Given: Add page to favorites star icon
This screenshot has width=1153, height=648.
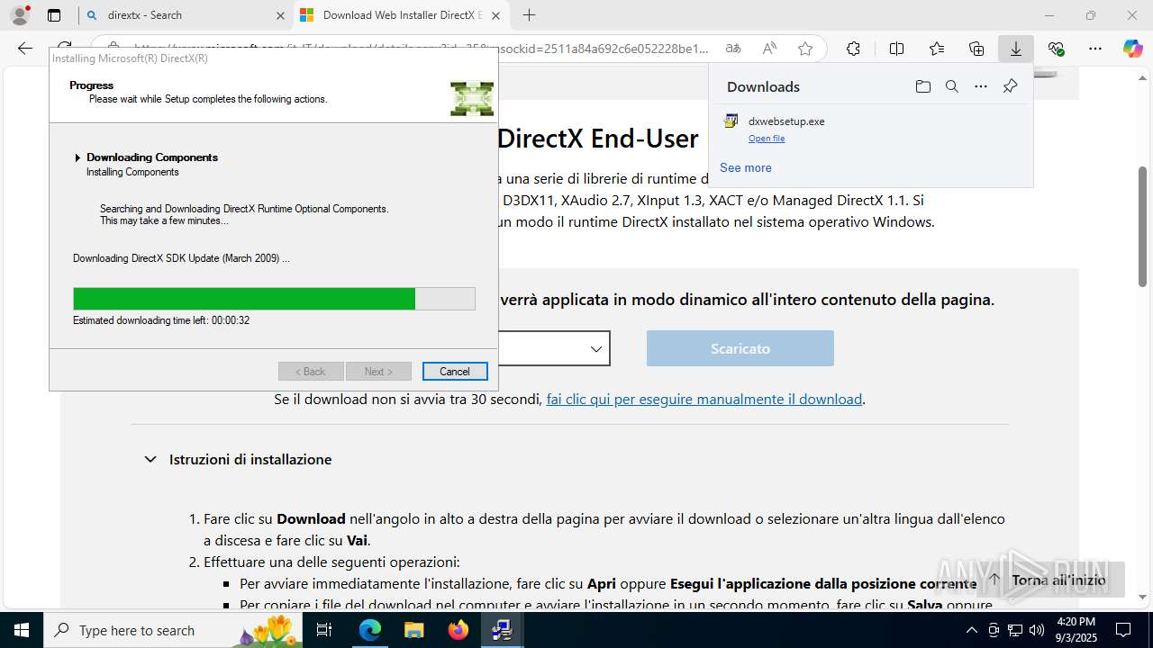Looking at the screenshot, I should point(805,49).
